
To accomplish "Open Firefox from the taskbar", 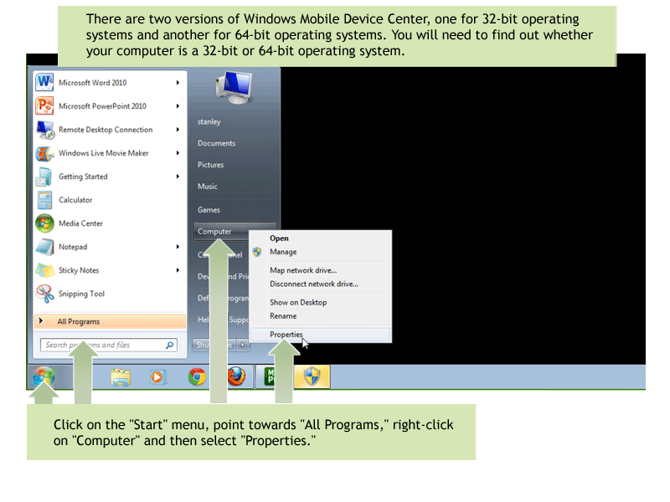I will point(236,377).
